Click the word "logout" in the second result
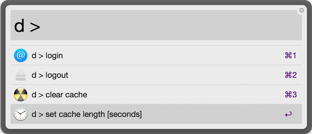The width and height of the screenshot is (312, 134). click(x=57, y=75)
